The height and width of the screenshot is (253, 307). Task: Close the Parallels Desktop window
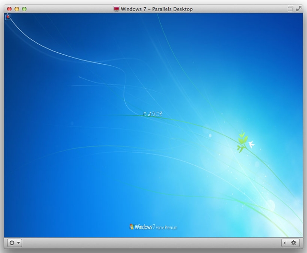(9, 9)
